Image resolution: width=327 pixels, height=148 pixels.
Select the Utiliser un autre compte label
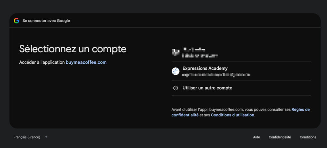[207, 88]
